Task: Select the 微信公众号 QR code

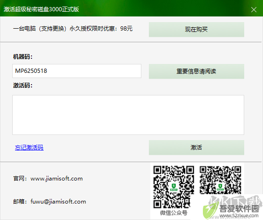Action: point(174,187)
